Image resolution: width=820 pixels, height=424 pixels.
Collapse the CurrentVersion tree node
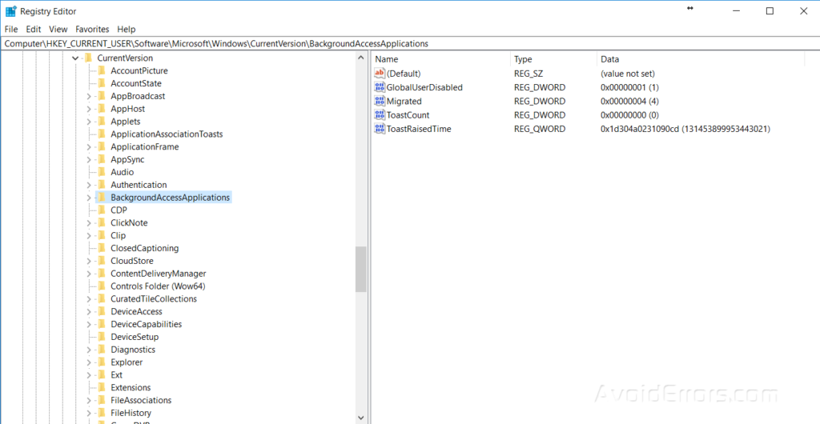75,58
